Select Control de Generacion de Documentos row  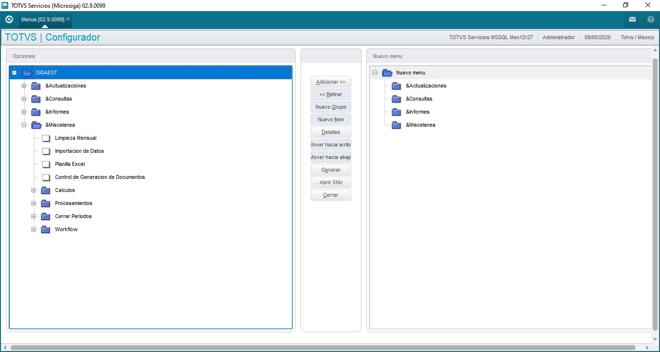coord(100,177)
